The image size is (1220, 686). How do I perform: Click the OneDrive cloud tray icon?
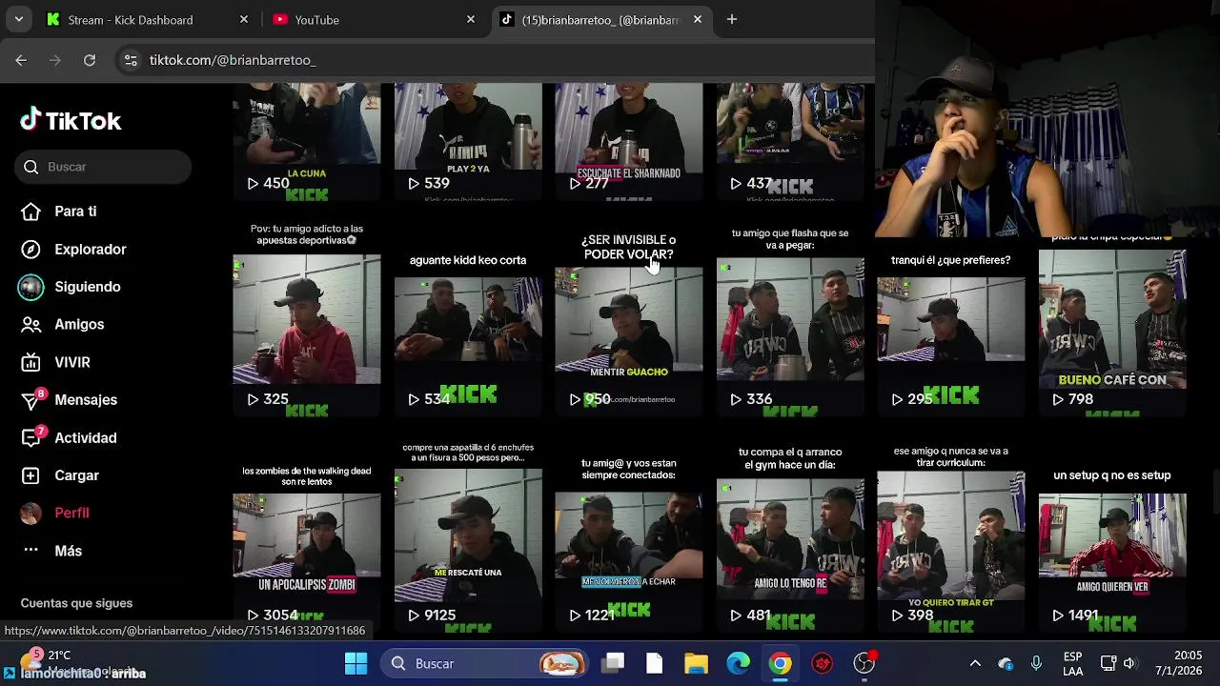pos(1006,664)
